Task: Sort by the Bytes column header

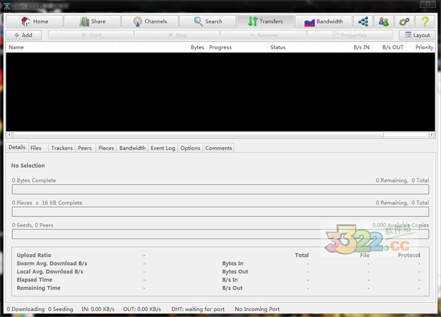Action: click(x=160, y=47)
